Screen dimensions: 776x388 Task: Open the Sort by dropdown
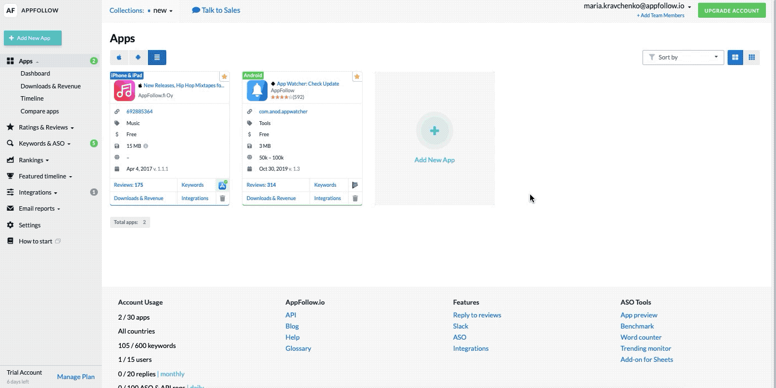pos(683,57)
